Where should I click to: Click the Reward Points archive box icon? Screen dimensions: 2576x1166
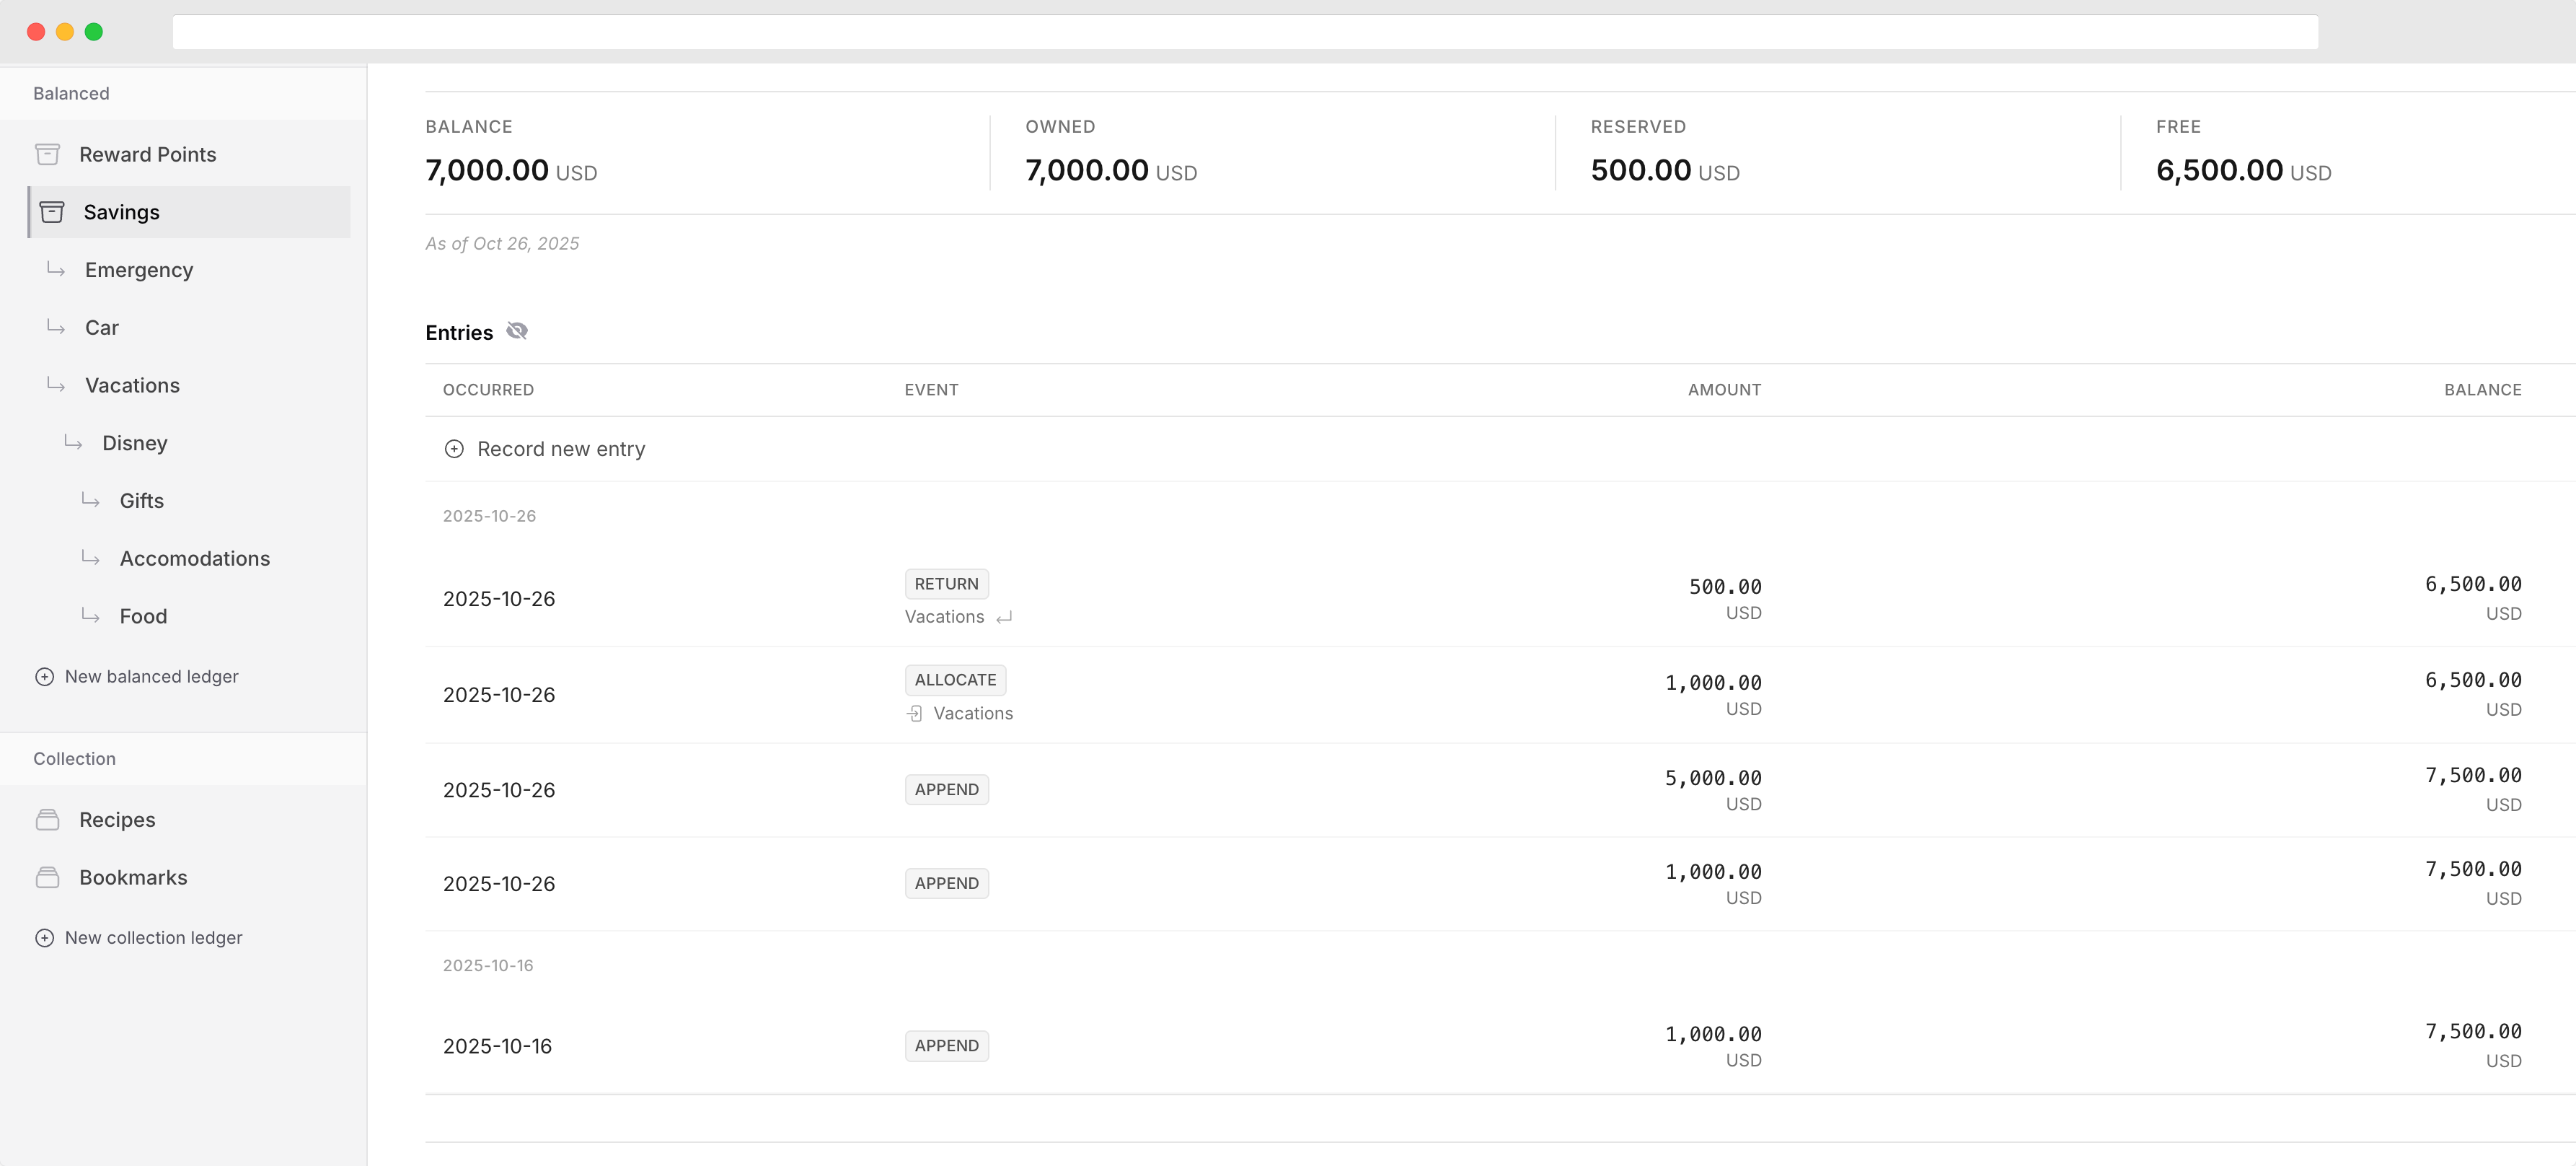pyautogui.click(x=47, y=154)
